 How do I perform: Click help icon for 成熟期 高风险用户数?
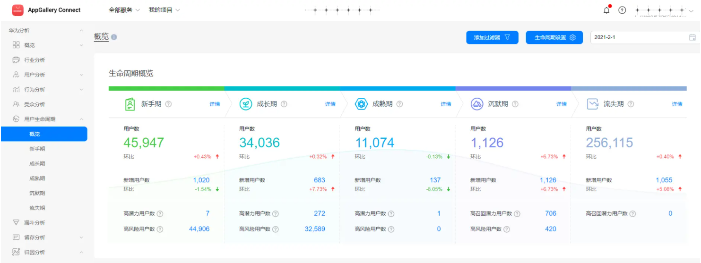tap(391, 229)
